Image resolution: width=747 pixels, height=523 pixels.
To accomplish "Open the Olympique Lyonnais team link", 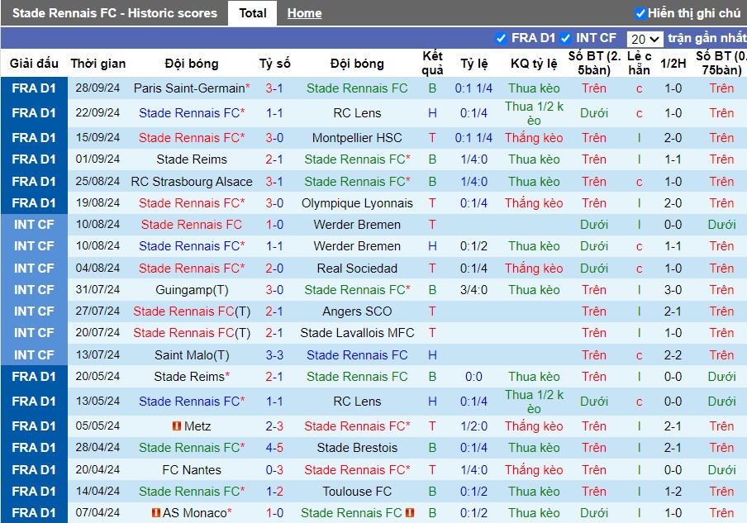I will 357,203.
